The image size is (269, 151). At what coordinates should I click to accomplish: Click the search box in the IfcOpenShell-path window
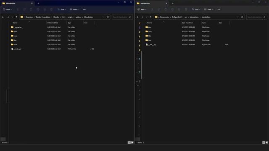click(257, 17)
